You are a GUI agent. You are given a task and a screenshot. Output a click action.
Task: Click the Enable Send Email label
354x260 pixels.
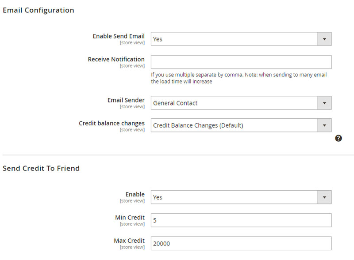coord(119,36)
